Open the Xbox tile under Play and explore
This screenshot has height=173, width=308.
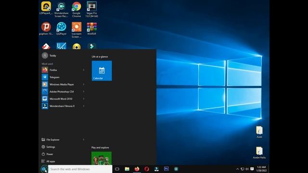point(102,158)
